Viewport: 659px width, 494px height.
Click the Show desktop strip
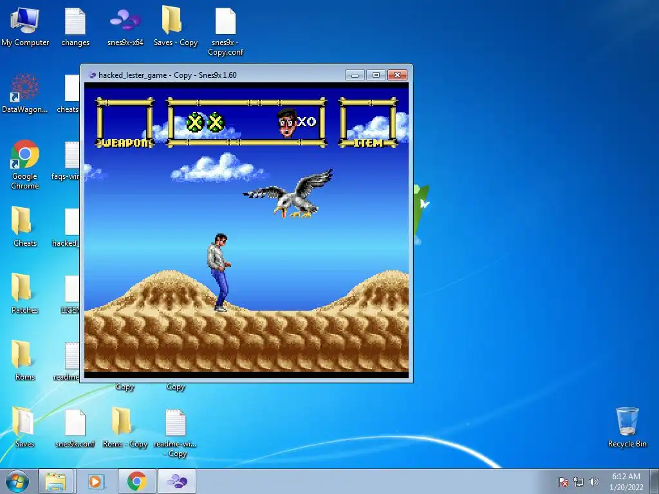coord(656,481)
